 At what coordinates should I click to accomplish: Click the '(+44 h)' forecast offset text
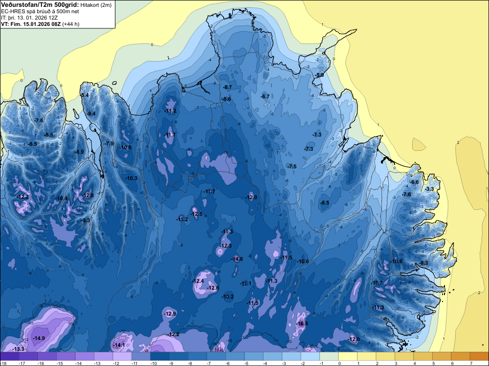(x=71, y=24)
